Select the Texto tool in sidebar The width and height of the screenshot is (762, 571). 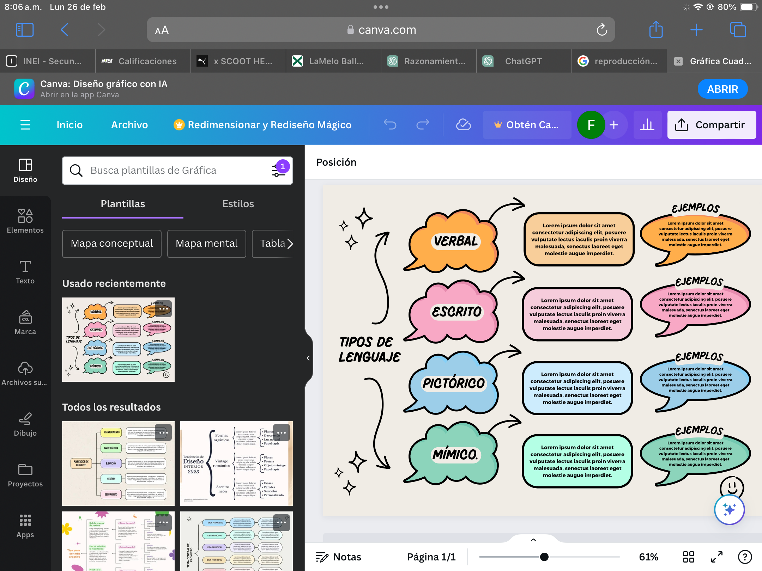click(x=25, y=271)
